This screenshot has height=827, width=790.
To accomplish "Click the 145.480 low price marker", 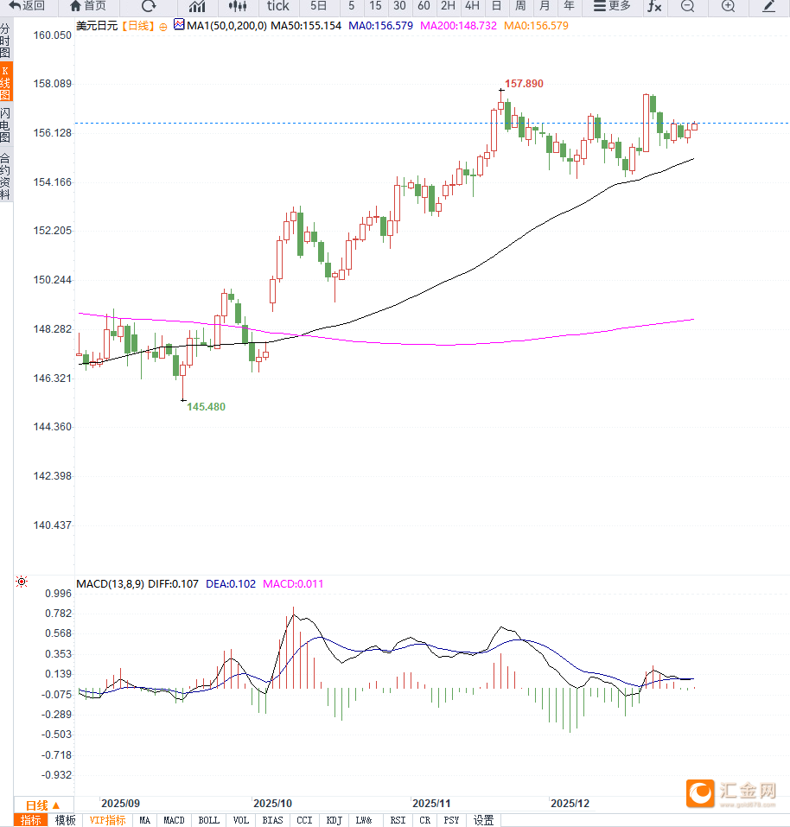I will [x=206, y=407].
